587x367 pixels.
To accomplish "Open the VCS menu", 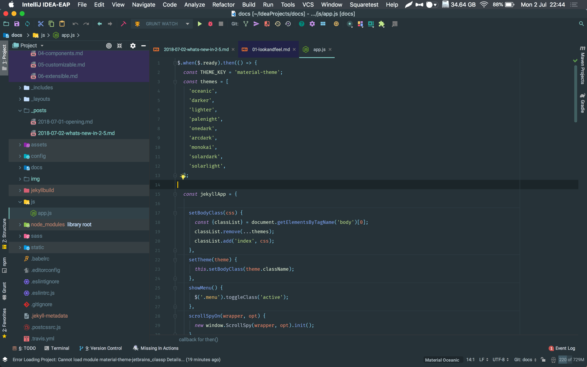I will [x=308, y=4].
